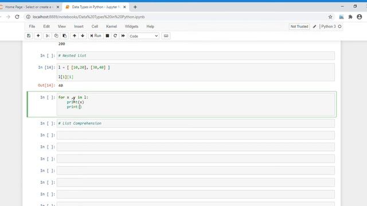Click the Not Trusted button
This screenshot has height=206, width=367.
pos(299,27)
